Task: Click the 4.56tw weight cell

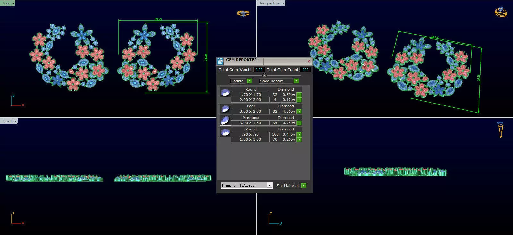Action: point(289,112)
